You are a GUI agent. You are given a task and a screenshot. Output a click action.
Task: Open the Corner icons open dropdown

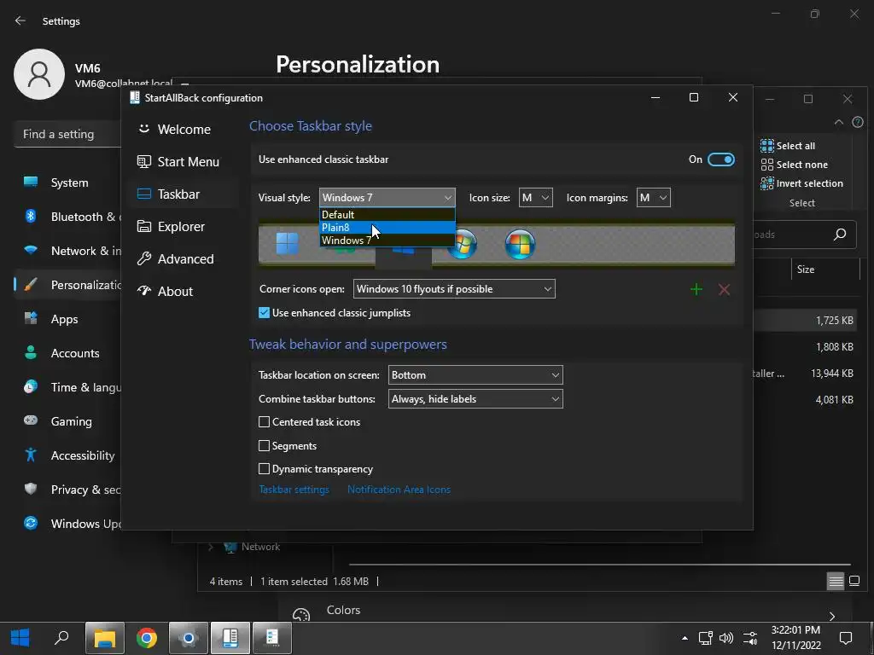tap(454, 289)
